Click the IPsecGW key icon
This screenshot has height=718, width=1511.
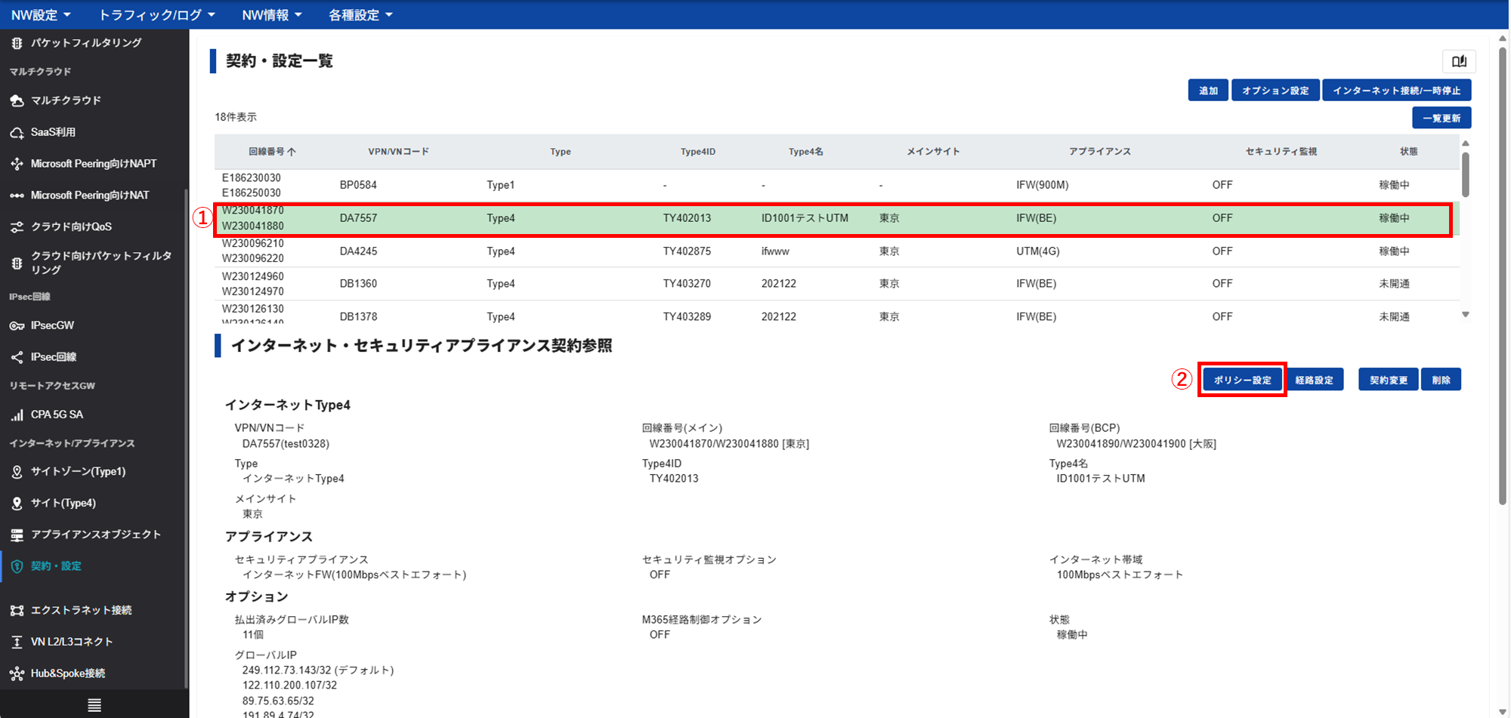tap(17, 325)
